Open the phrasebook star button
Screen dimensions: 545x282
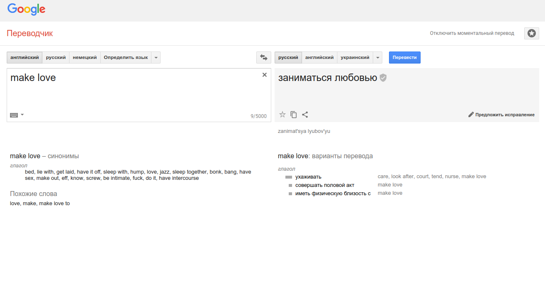pyautogui.click(x=532, y=33)
